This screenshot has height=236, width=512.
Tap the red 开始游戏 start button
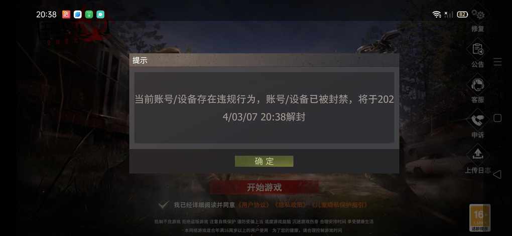pyautogui.click(x=264, y=187)
